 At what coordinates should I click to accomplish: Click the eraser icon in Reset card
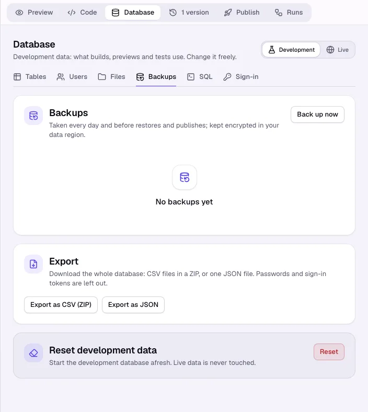click(33, 353)
